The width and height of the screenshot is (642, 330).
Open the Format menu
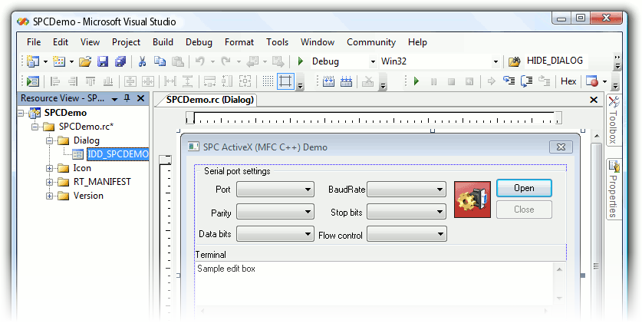click(239, 42)
